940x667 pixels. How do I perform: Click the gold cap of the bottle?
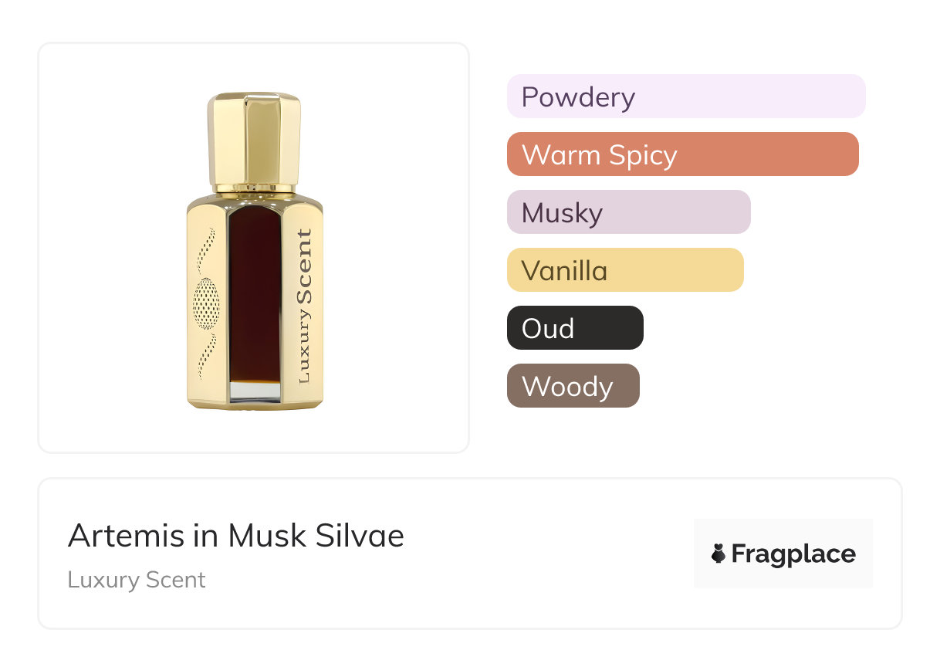point(254,139)
